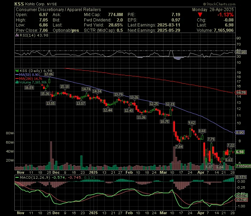
Task: Click the Monday 28-Apr-2025 date
Action: 213,10
